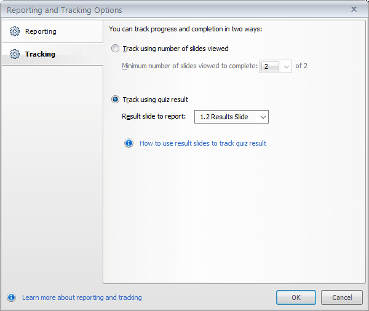
Task: Open Learn more about reporting and tracking link
Action: [82, 297]
